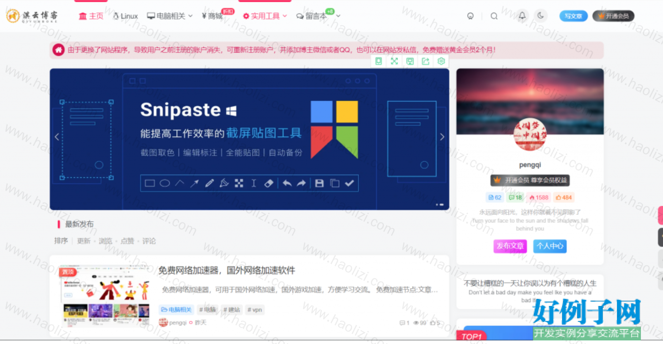The height and width of the screenshot is (344, 663).
Task: Open the 主页 home menu item
Action: pos(91,16)
